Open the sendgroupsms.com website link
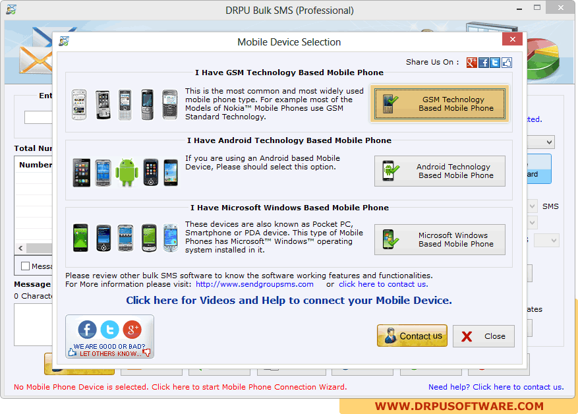 254,284
